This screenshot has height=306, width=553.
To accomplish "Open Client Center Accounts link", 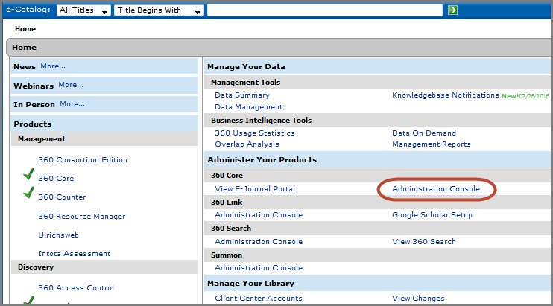I will click(x=259, y=299).
